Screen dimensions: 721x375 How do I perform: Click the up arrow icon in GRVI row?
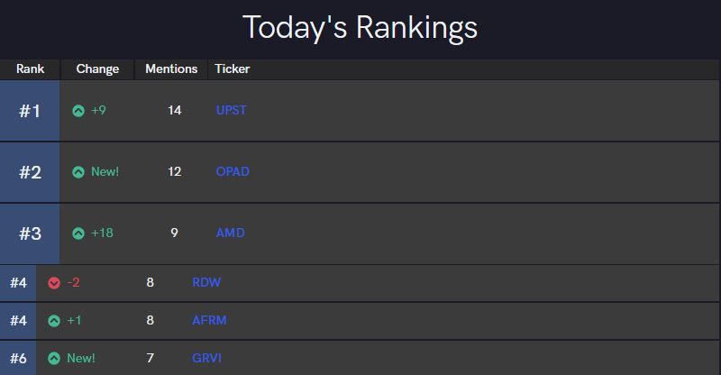54,359
